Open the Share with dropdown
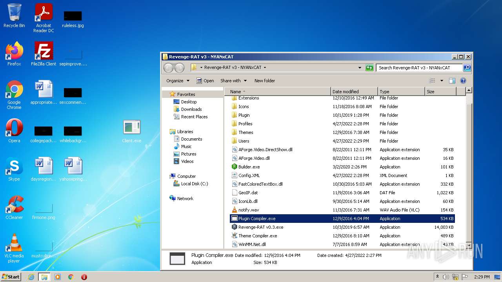Screen dimensions: 502x282 (x=233, y=81)
